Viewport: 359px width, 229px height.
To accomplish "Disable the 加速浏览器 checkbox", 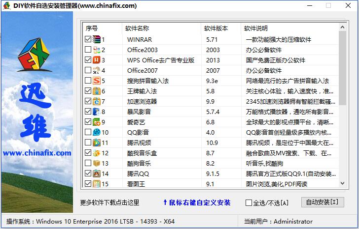I will pyautogui.click(x=88, y=101).
